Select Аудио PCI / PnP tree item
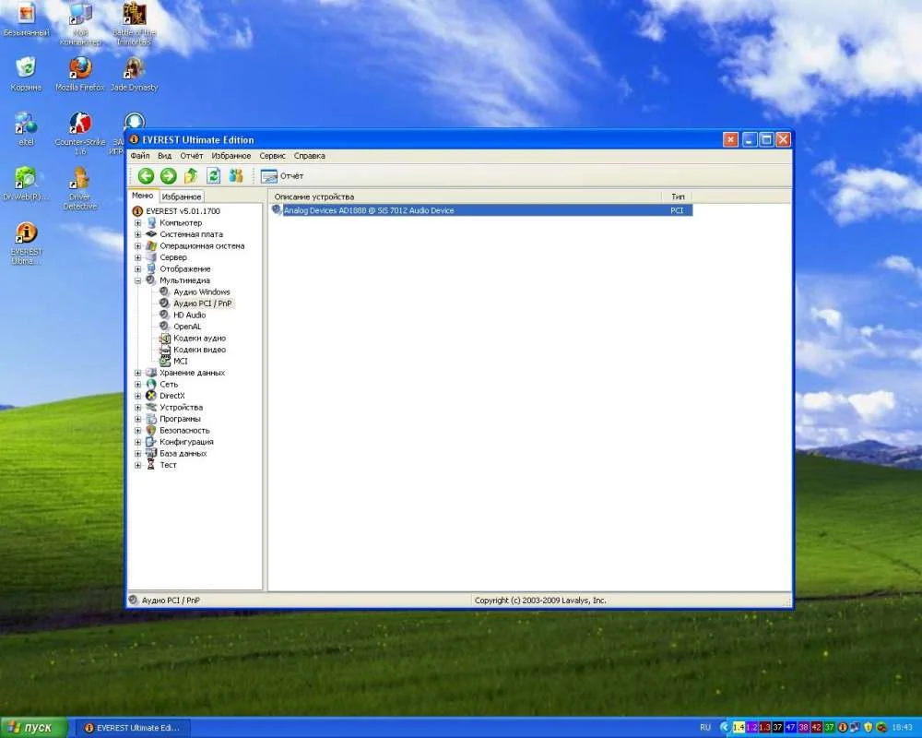The height and width of the screenshot is (738, 922). tap(202, 304)
